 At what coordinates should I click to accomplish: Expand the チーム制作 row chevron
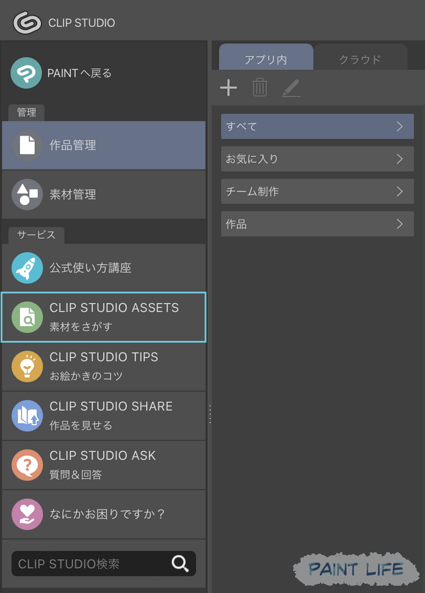pos(399,191)
